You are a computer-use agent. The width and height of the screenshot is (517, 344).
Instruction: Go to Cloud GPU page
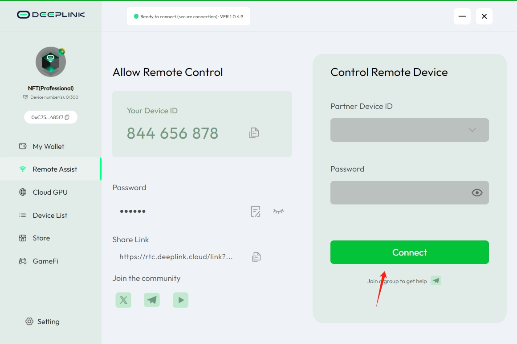(50, 192)
